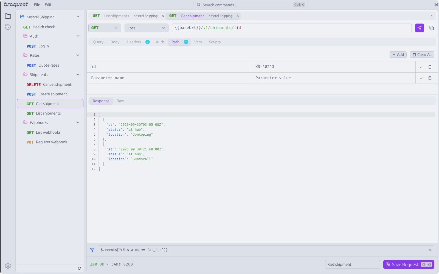
Task: Collapse the Shipments folder
Action: (x=78, y=75)
